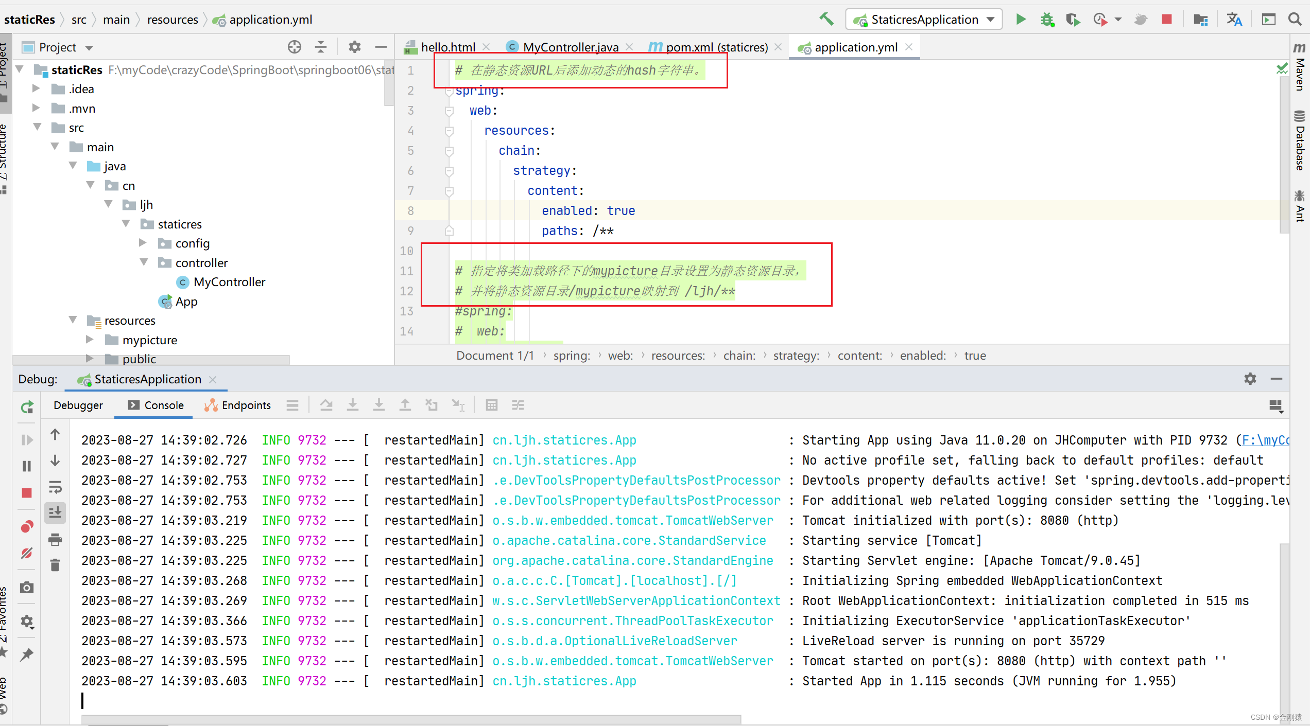Click the Debug bug icon in toolbar

pos(1047,20)
